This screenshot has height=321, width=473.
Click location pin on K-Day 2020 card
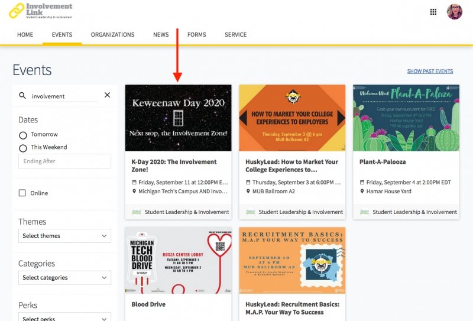(x=134, y=192)
